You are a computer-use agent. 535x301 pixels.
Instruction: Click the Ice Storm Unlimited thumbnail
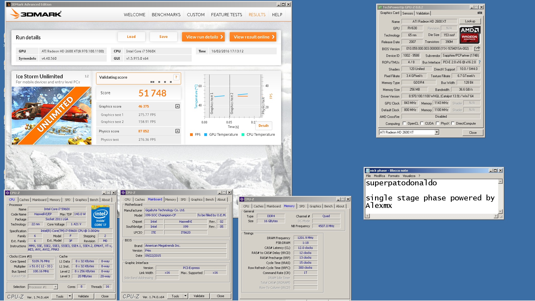tap(52, 116)
